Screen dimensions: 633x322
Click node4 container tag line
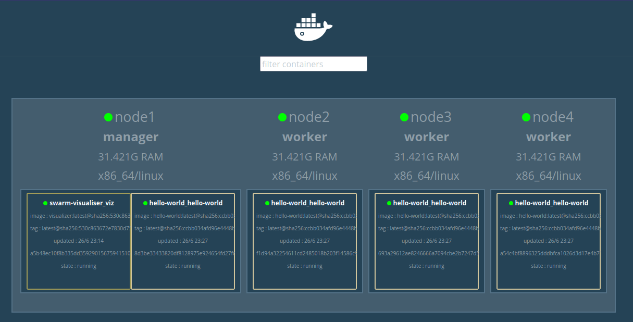tap(550, 228)
